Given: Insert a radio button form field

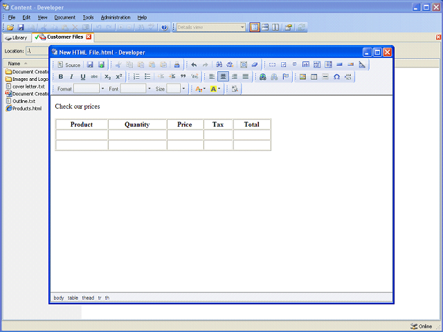Looking at the screenshot, I should coord(294,64).
